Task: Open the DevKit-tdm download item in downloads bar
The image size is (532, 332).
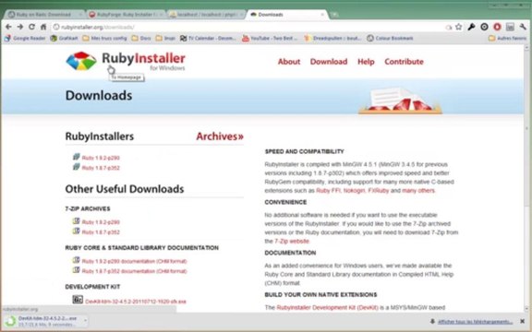Action: (46, 321)
